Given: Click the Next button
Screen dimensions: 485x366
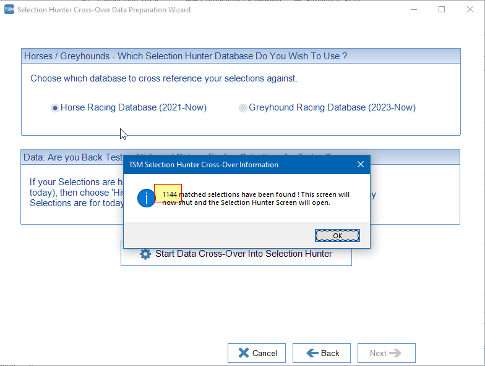Looking at the screenshot, I should [x=386, y=353].
